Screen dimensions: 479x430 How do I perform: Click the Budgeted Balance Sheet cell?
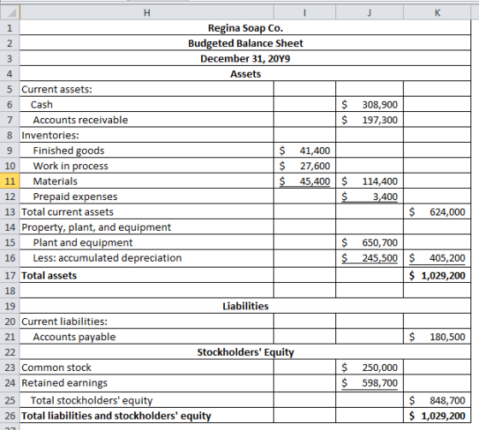coord(245,43)
